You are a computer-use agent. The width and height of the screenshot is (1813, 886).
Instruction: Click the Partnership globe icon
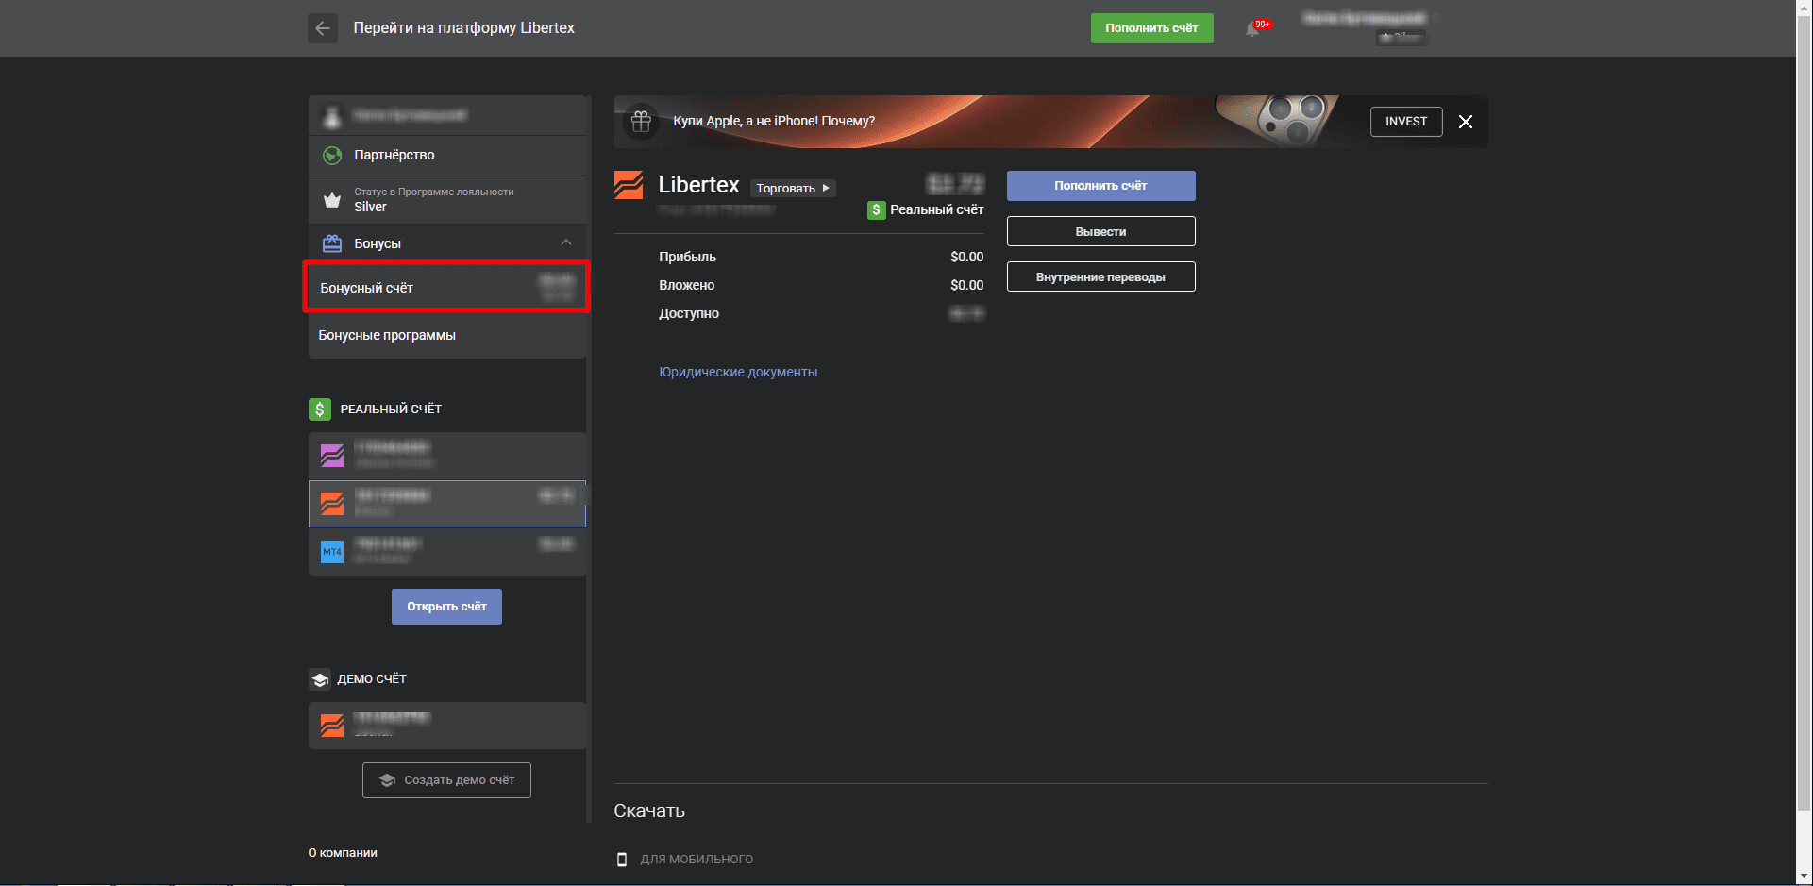[332, 156]
